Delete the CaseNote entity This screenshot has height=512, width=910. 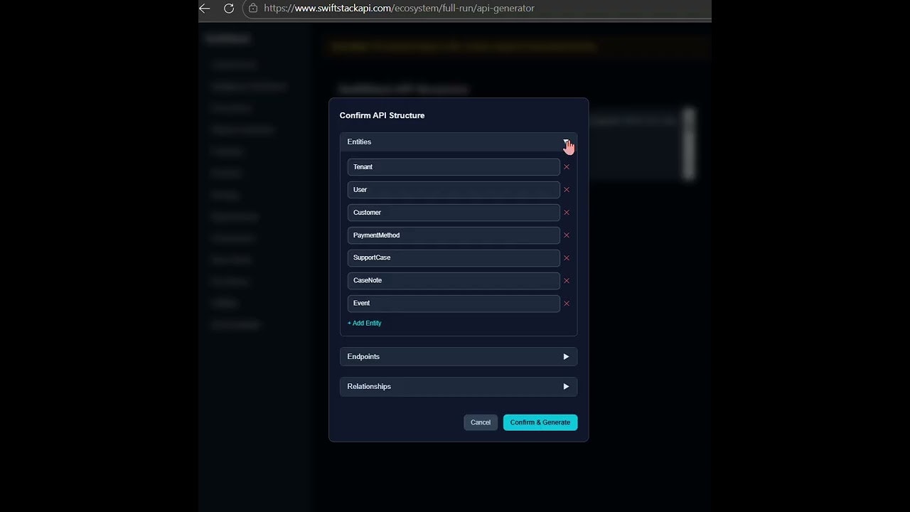click(567, 280)
